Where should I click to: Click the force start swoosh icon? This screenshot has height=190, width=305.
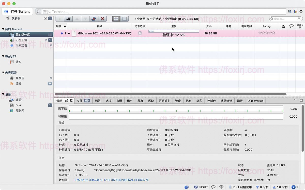68,19
